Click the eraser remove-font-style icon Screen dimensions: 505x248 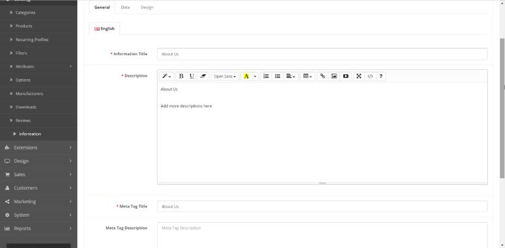(203, 76)
